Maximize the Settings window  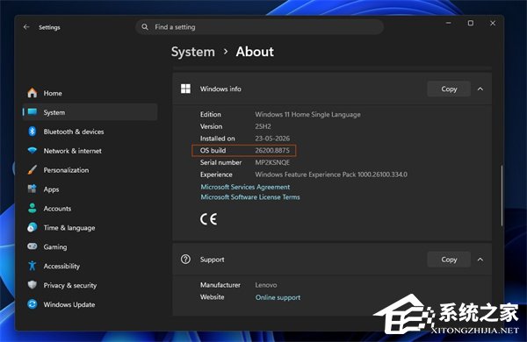click(x=471, y=23)
